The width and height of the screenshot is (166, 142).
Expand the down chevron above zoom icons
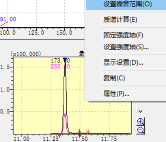(141, 111)
